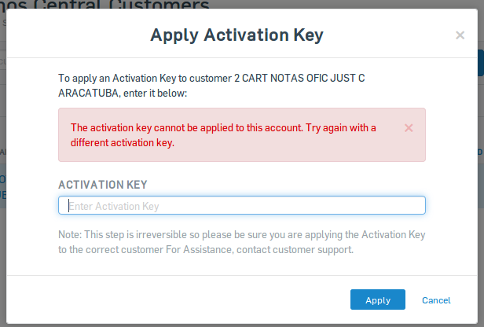This screenshot has height=327, width=484.
Task: Click the irreversible step note text
Action: [x=242, y=242]
